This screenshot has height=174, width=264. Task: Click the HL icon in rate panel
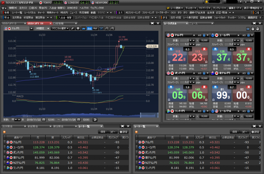[x=248, y=29]
